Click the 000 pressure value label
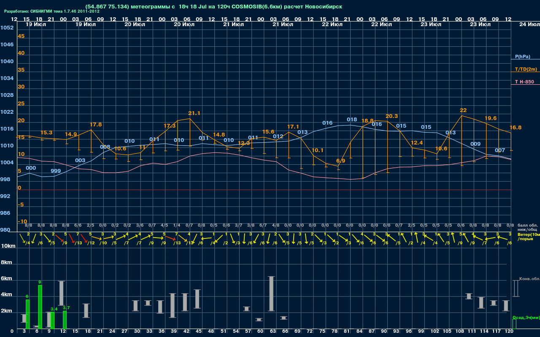Viewport: 540px width, 337px height. pos(31,168)
